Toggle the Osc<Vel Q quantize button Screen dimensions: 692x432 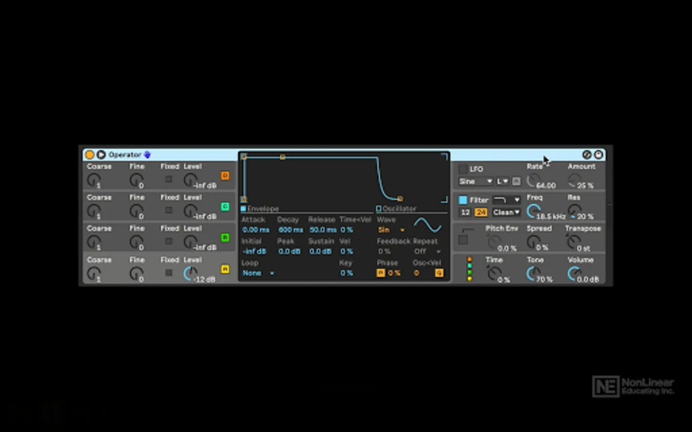tap(439, 273)
